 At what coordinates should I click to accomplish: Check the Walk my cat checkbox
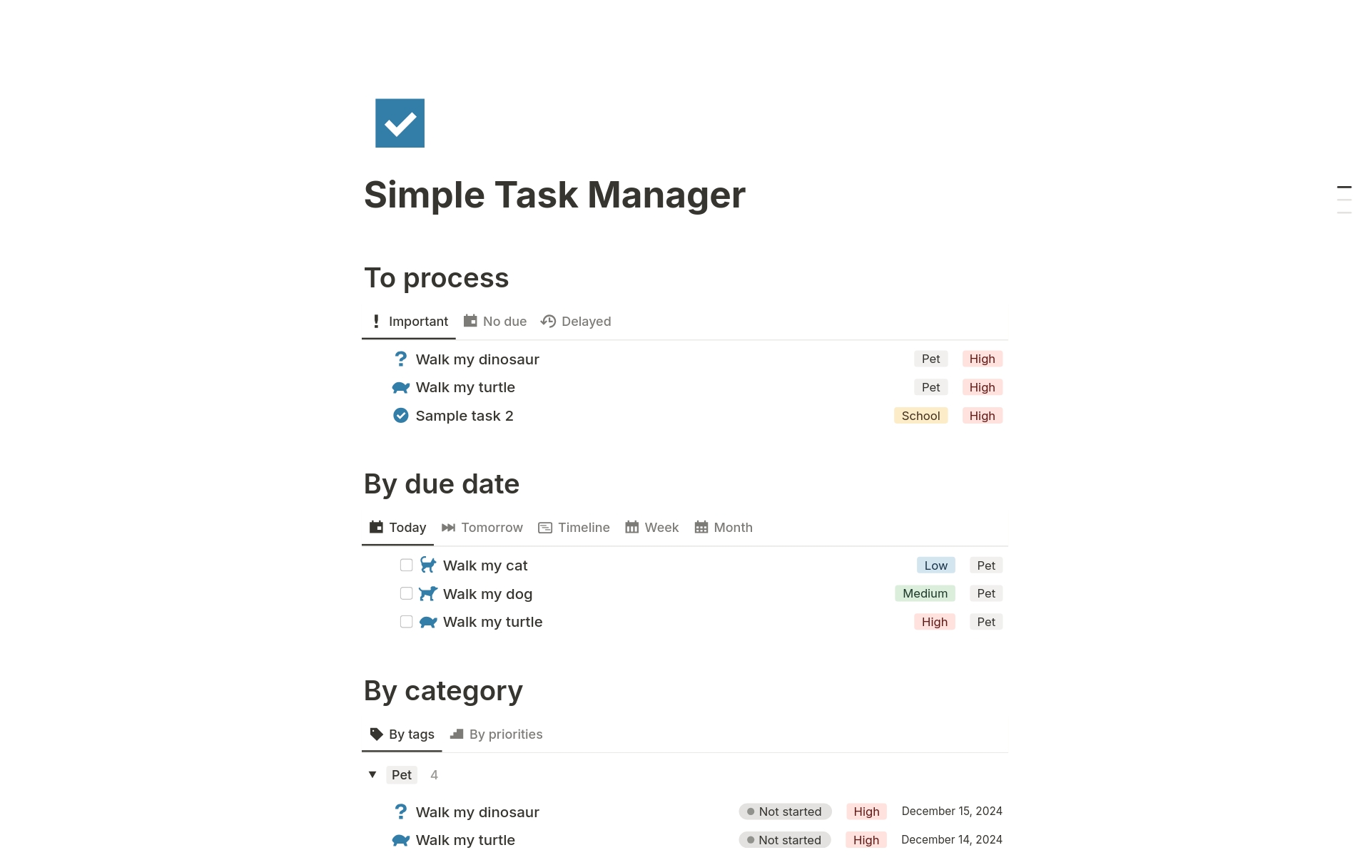point(407,564)
